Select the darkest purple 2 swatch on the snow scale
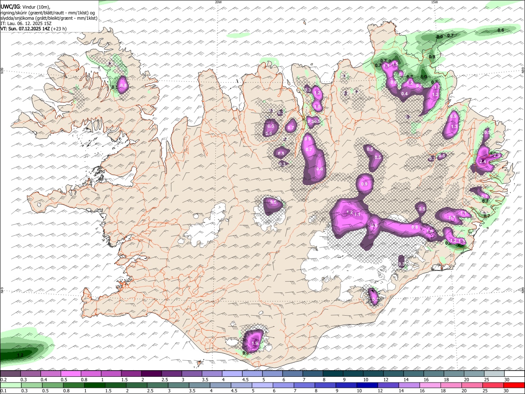This screenshot has width=525, height=394. pyautogui.click(x=151, y=374)
